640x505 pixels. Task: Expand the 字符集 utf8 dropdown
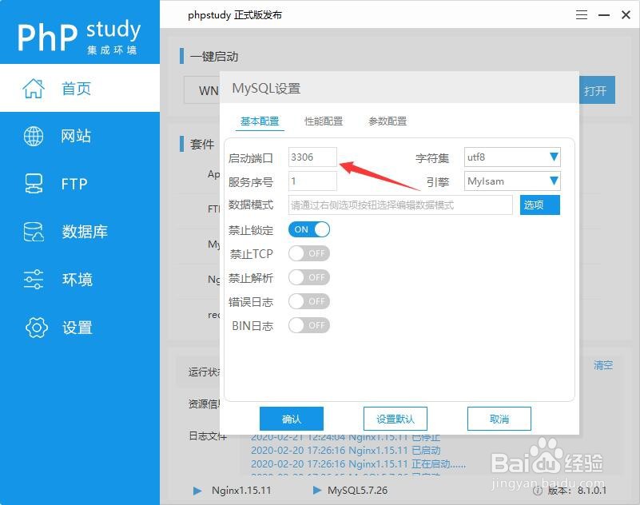512,157
